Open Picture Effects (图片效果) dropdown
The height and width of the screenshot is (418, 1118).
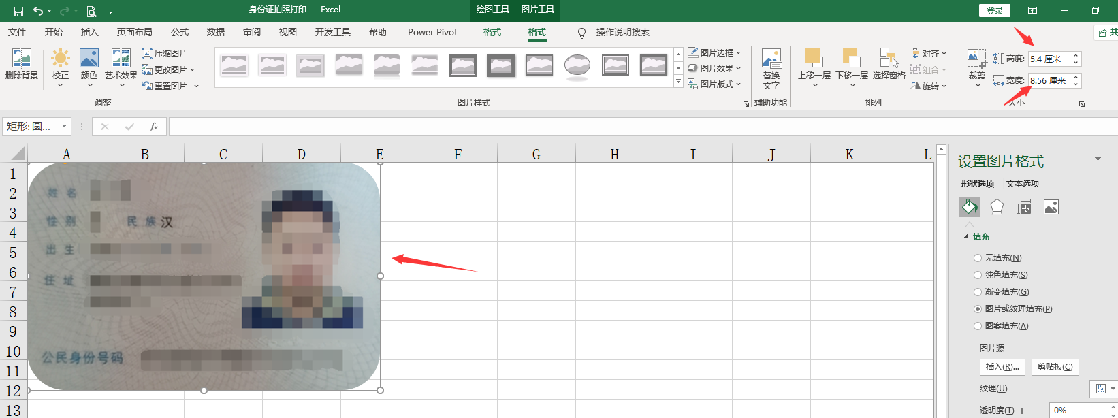coord(714,68)
